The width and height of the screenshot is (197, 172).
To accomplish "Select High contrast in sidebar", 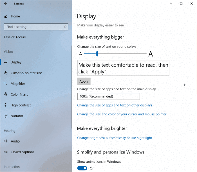I will pos(21,105).
